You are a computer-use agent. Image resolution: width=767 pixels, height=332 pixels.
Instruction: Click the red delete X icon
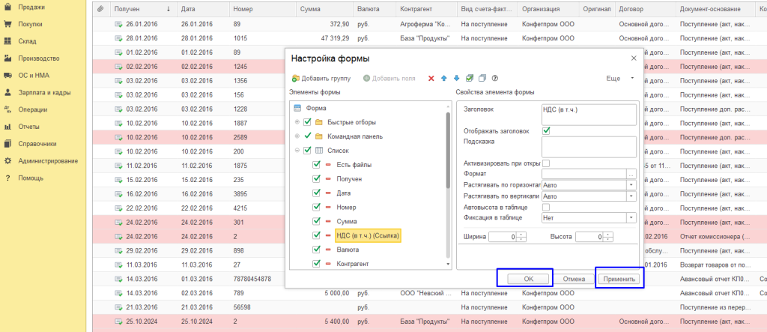(431, 78)
